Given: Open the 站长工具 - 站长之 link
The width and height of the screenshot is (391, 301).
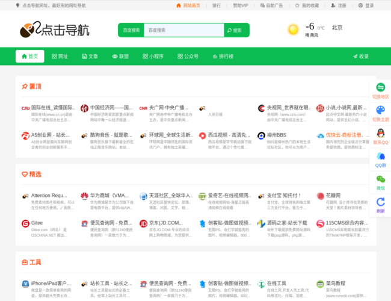Looking at the screenshot, I should click(x=111, y=284).
